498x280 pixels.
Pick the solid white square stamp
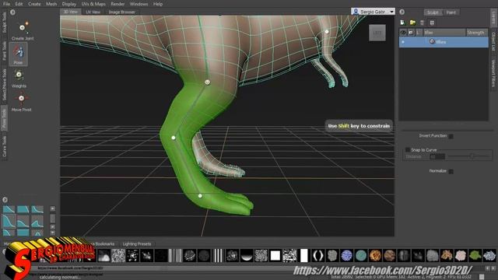[275, 255]
